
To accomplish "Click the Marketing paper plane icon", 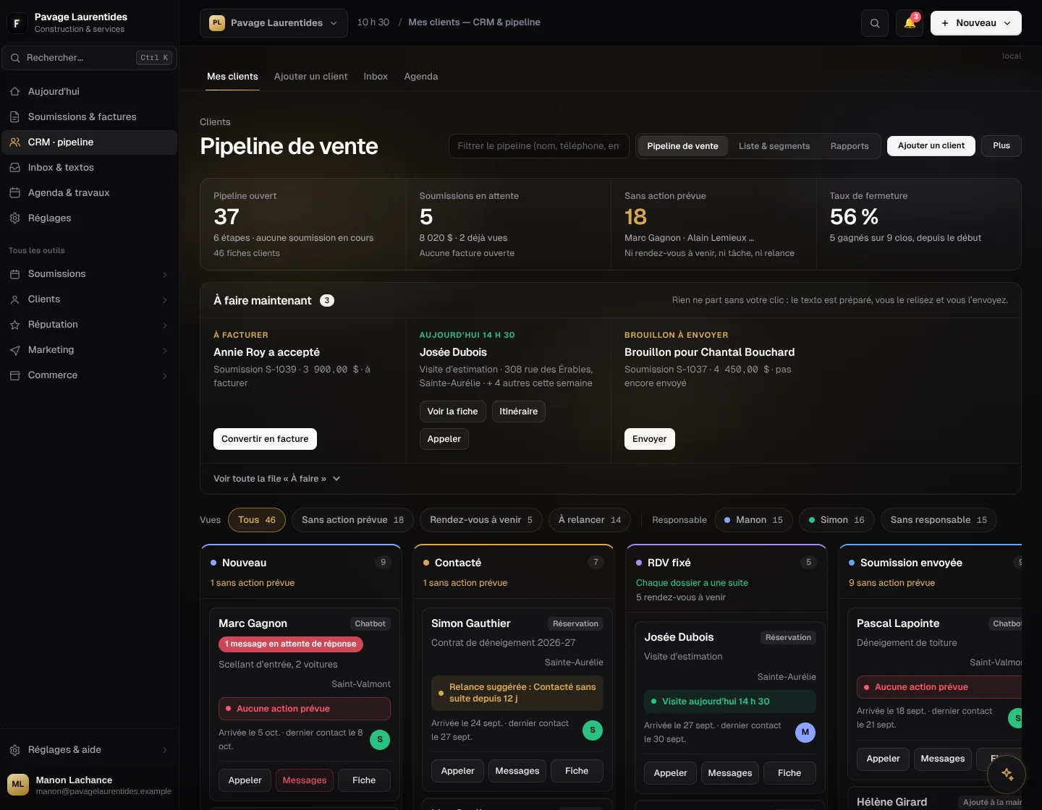I will pyautogui.click(x=14, y=350).
